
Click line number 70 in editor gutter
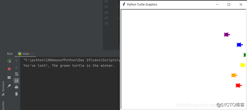click(106, 24)
